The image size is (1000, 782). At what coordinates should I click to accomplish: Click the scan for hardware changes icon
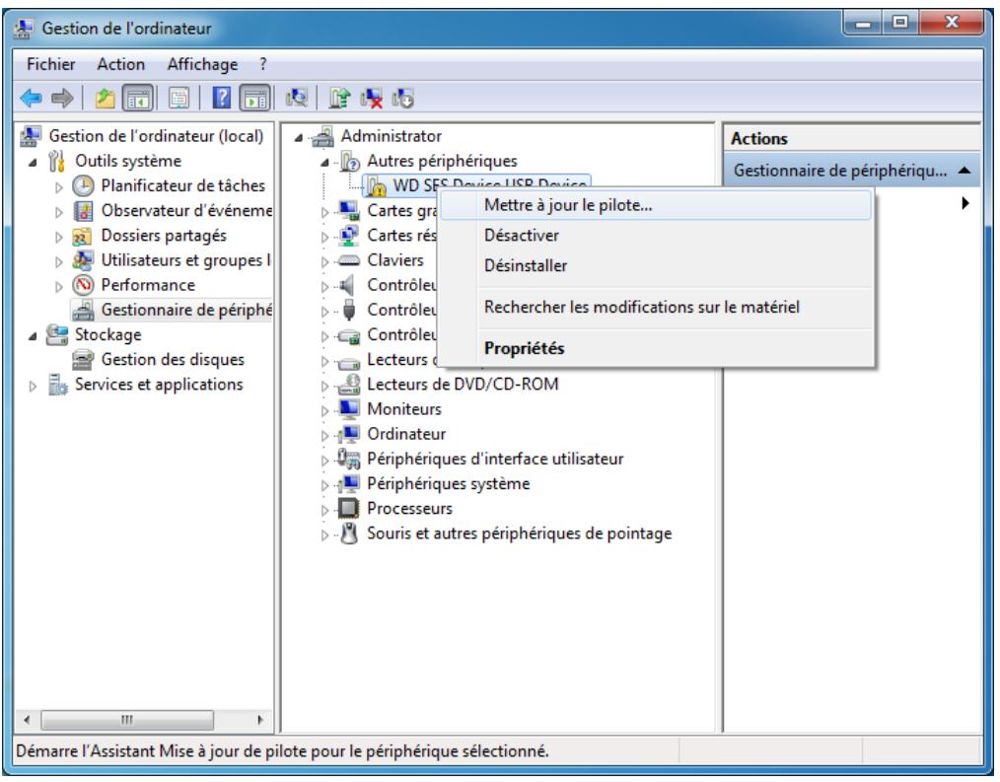[297, 99]
